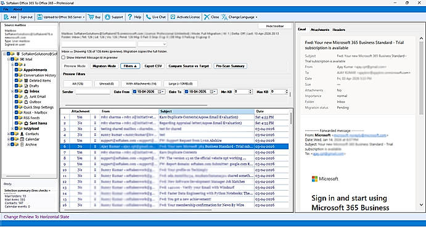This screenshot has height=227, width=426.
Task: Click the Close X toolbar icon
Action: point(207,17)
